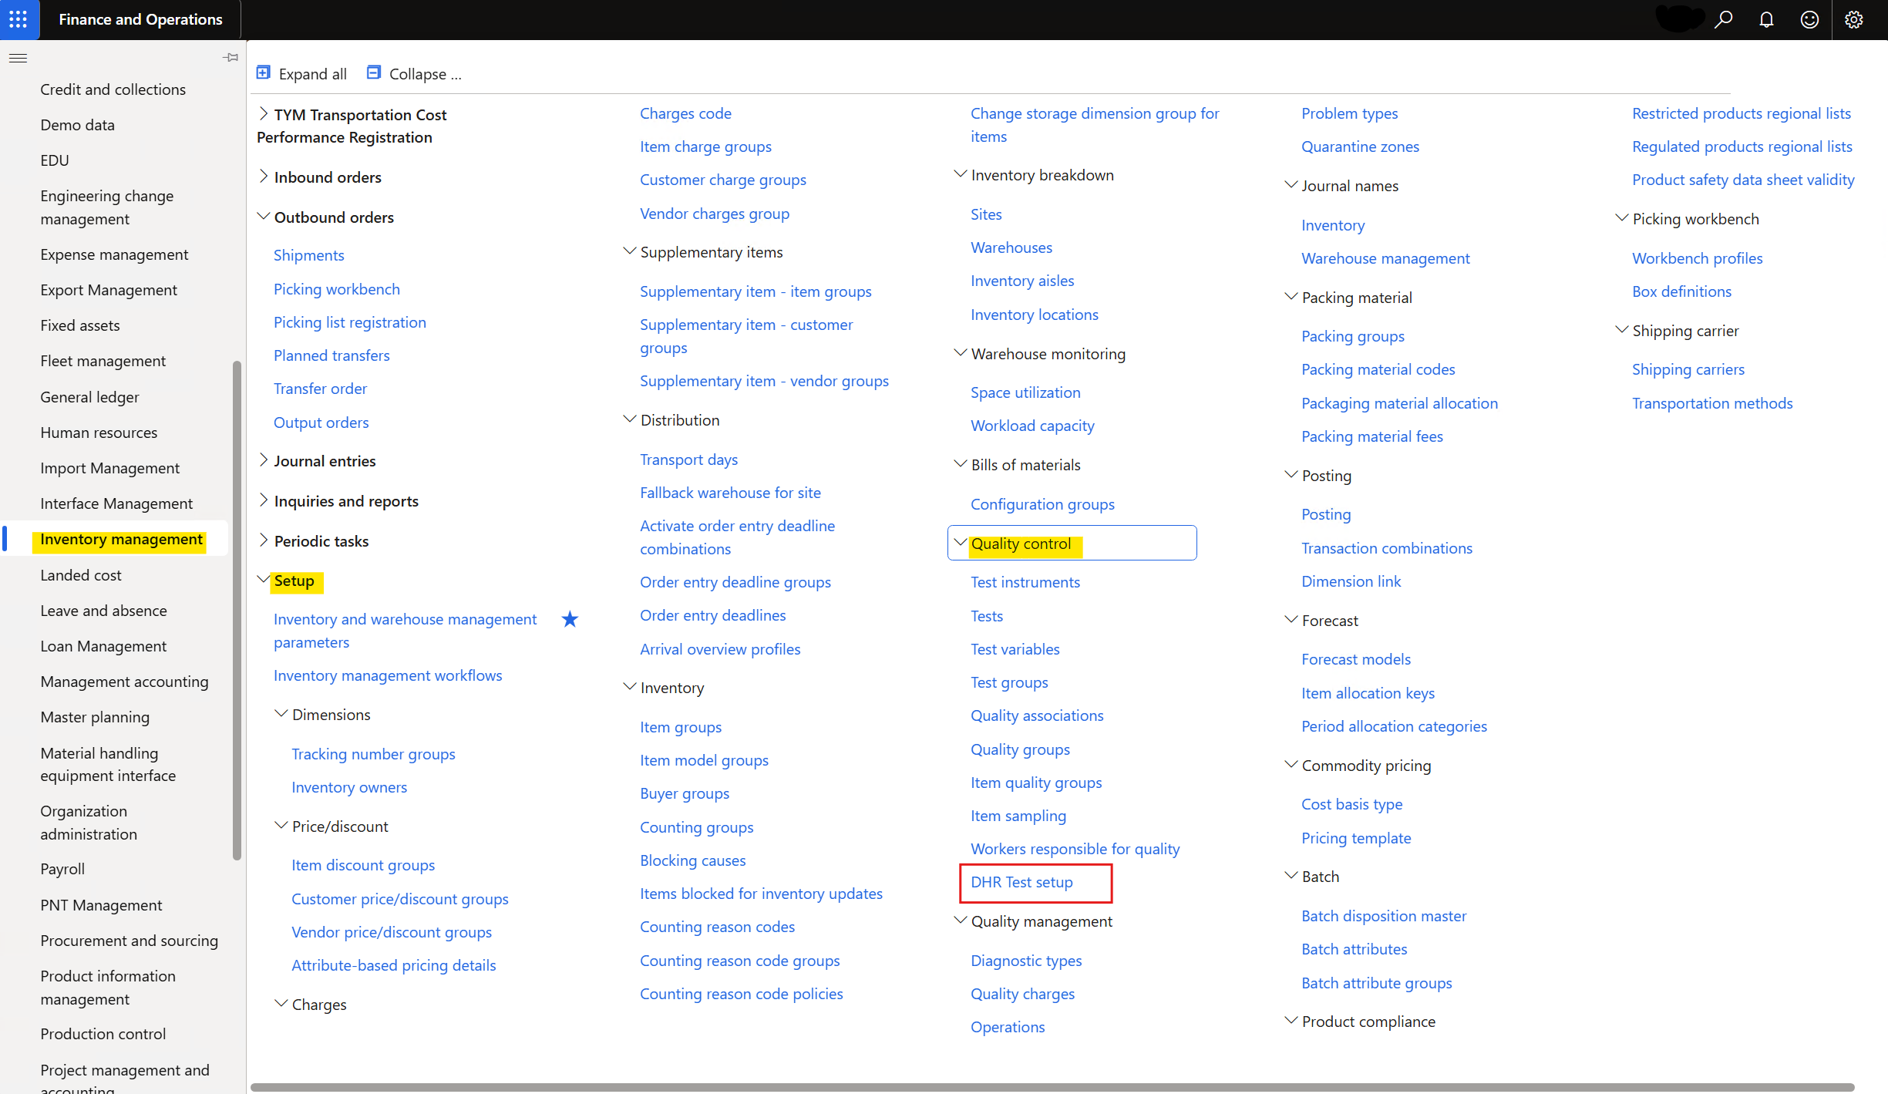
Task: Click the search magnifier icon
Action: tap(1723, 19)
